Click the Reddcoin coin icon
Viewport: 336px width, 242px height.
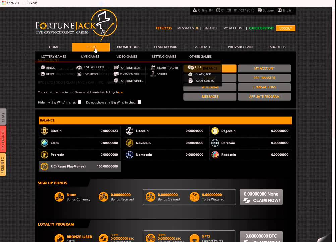(215, 155)
